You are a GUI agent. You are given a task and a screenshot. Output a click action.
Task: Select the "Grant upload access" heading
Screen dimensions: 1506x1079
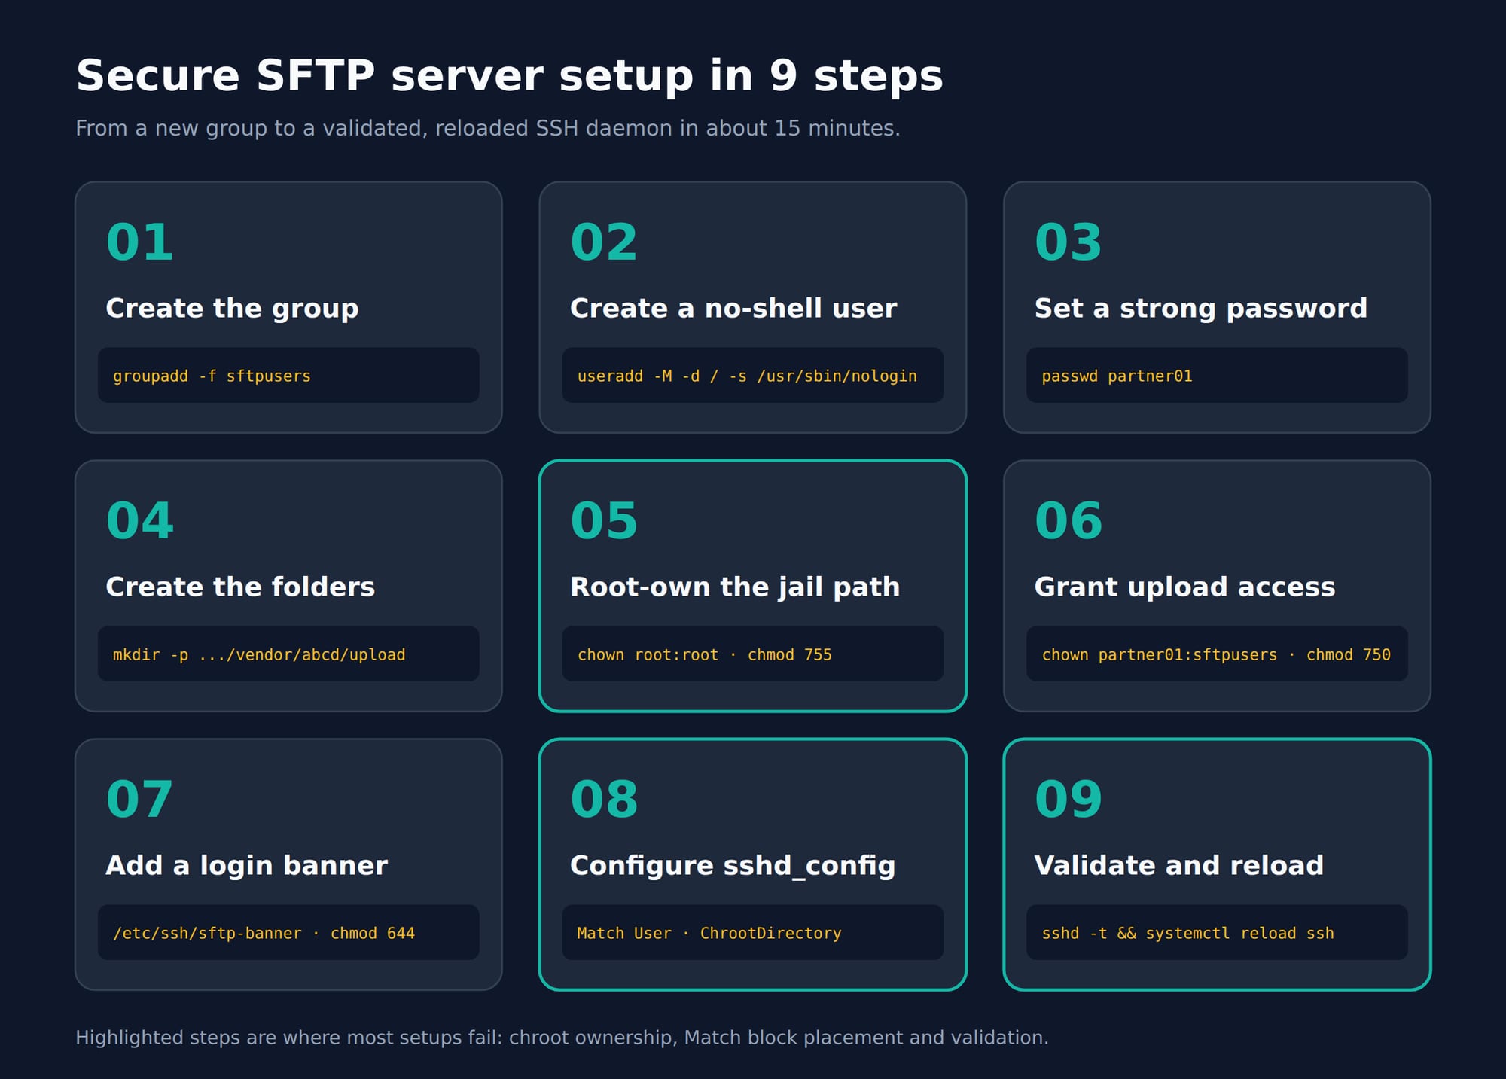click(x=1185, y=587)
